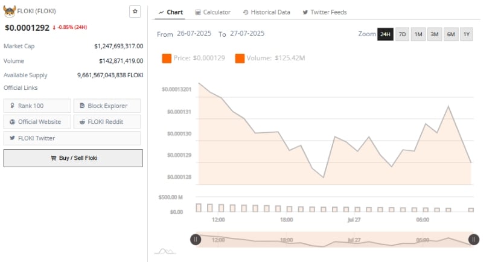Switch to the Twitter Feeds tab
The height and width of the screenshot is (262, 498).
pyautogui.click(x=325, y=13)
